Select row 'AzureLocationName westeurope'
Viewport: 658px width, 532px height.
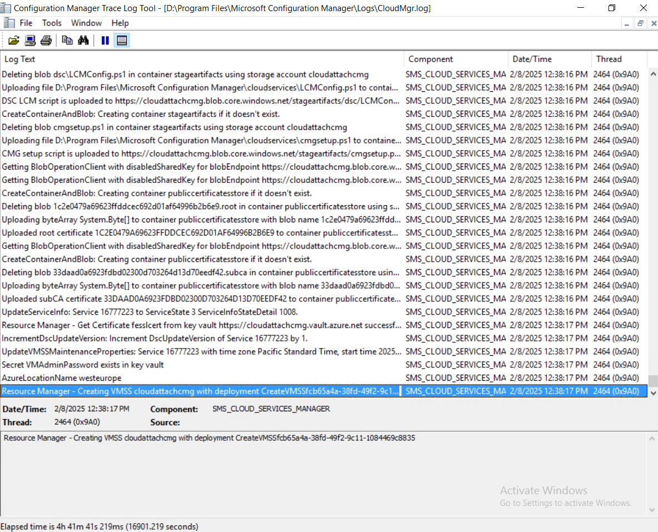tap(324, 378)
